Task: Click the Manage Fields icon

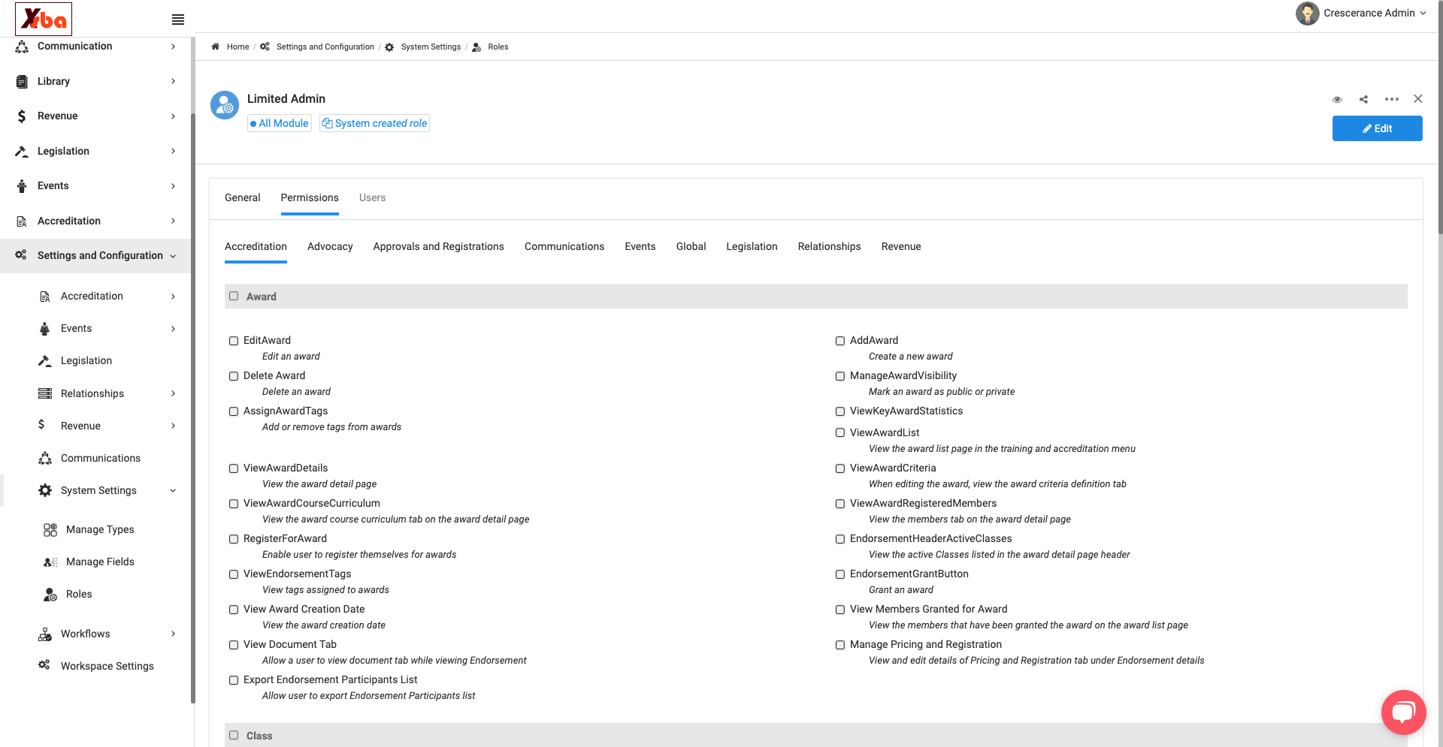Action: (x=50, y=562)
